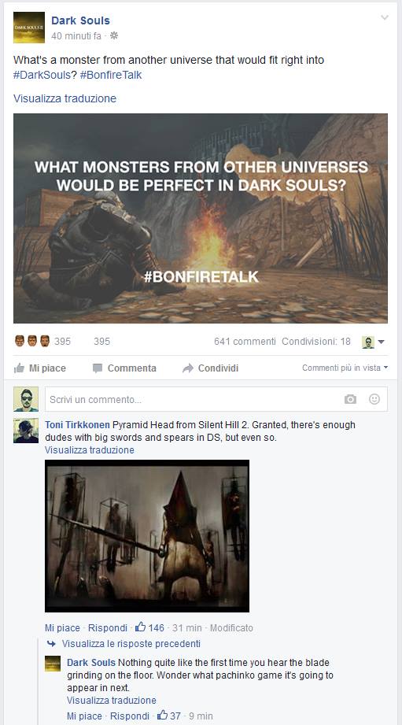Click the Commenta action
Image resolution: width=402 pixels, height=725 pixels.
point(124,368)
